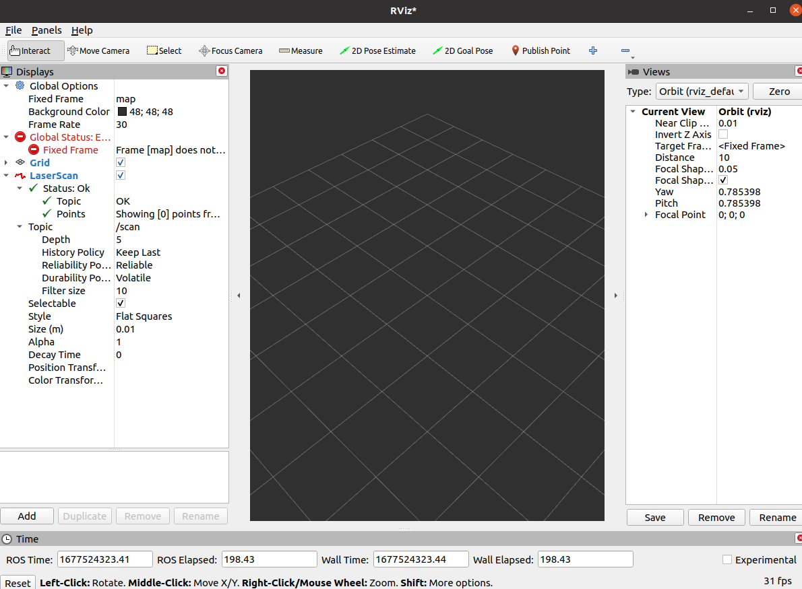This screenshot has height=589, width=802.
Task: Collapse the Global Status tree node
Action: (6, 137)
